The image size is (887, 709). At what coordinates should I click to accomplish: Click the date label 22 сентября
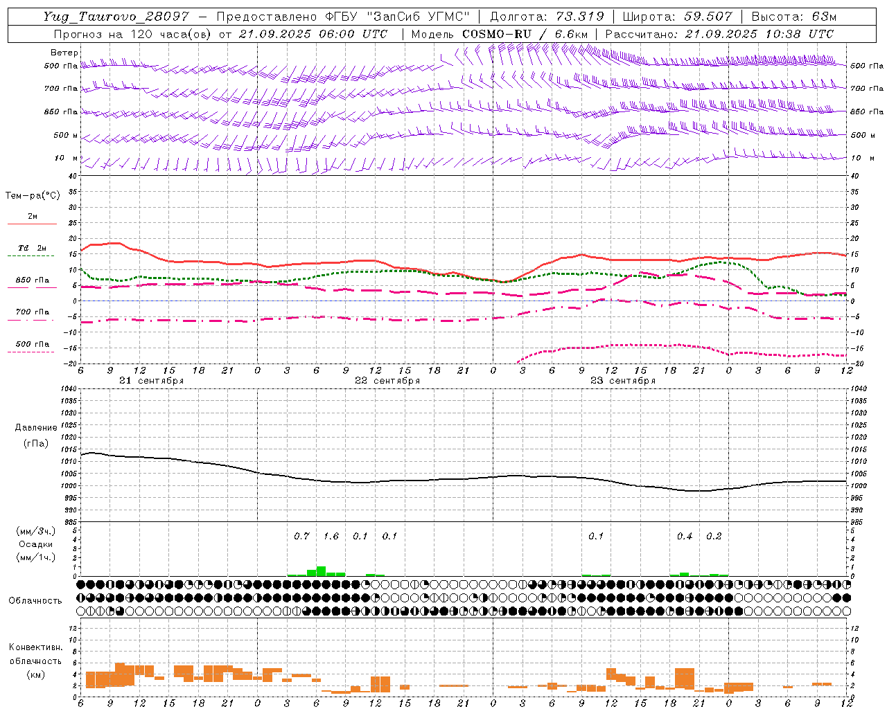pyautogui.click(x=387, y=381)
